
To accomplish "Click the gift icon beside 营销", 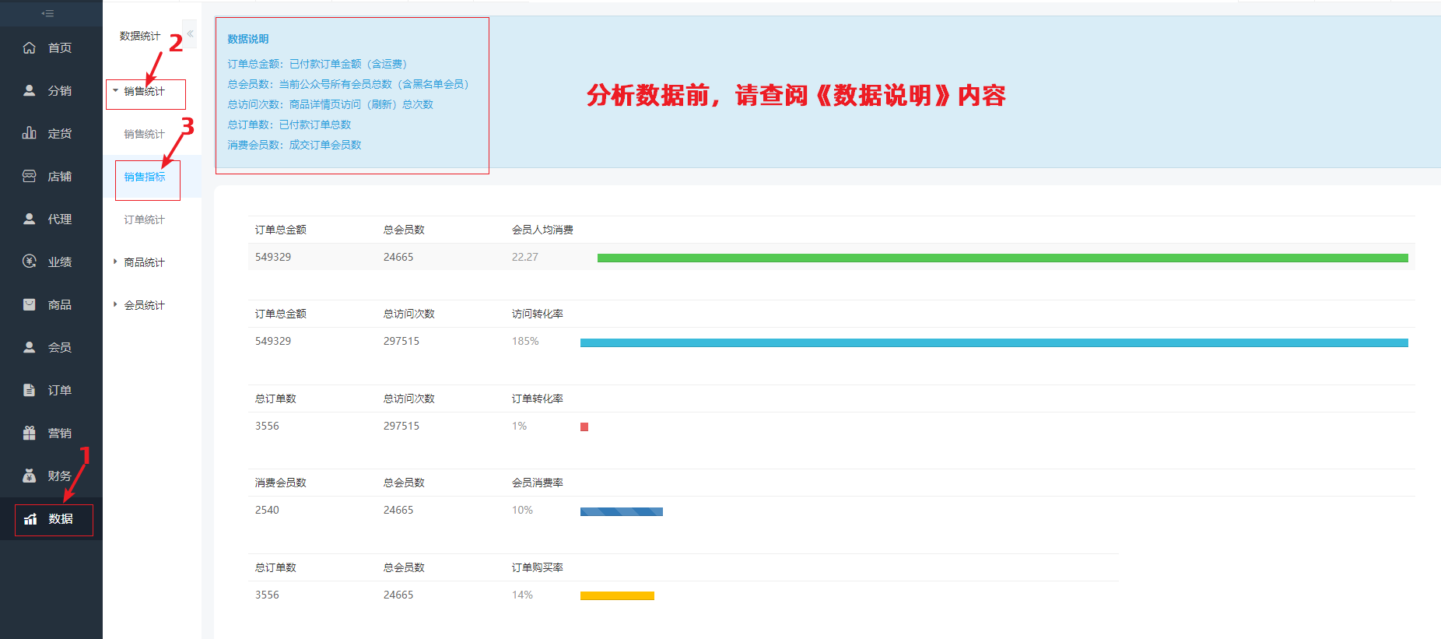I will (29, 433).
